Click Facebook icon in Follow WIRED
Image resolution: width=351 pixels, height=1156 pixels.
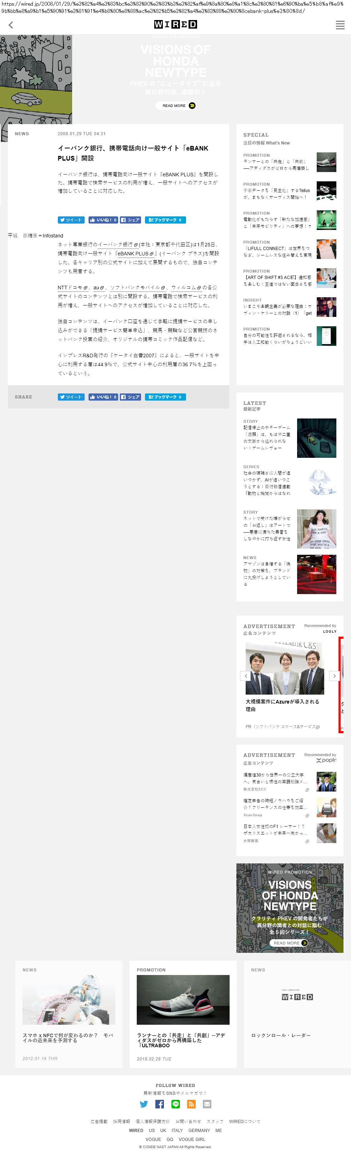[160, 1104]
